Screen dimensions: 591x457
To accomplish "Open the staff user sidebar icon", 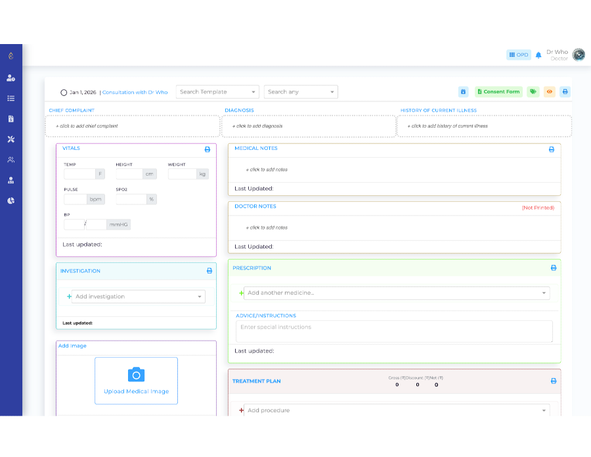I will point(11,180).
